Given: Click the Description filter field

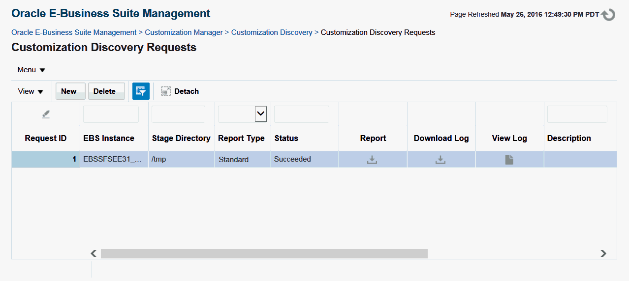Looking at the screenshot, I should pos(577,114).
